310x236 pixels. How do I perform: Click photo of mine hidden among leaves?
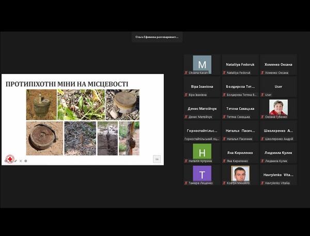tap(81, 105)
